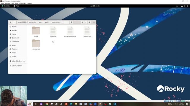Open Starred in the sidebar

(x=18, y=30)
